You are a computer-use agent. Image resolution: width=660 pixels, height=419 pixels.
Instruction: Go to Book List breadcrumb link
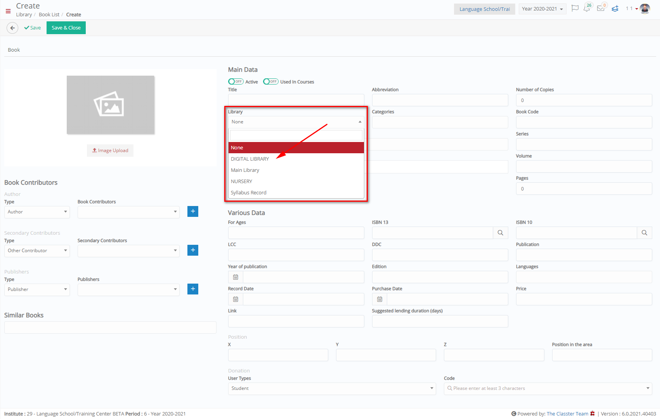49,15
